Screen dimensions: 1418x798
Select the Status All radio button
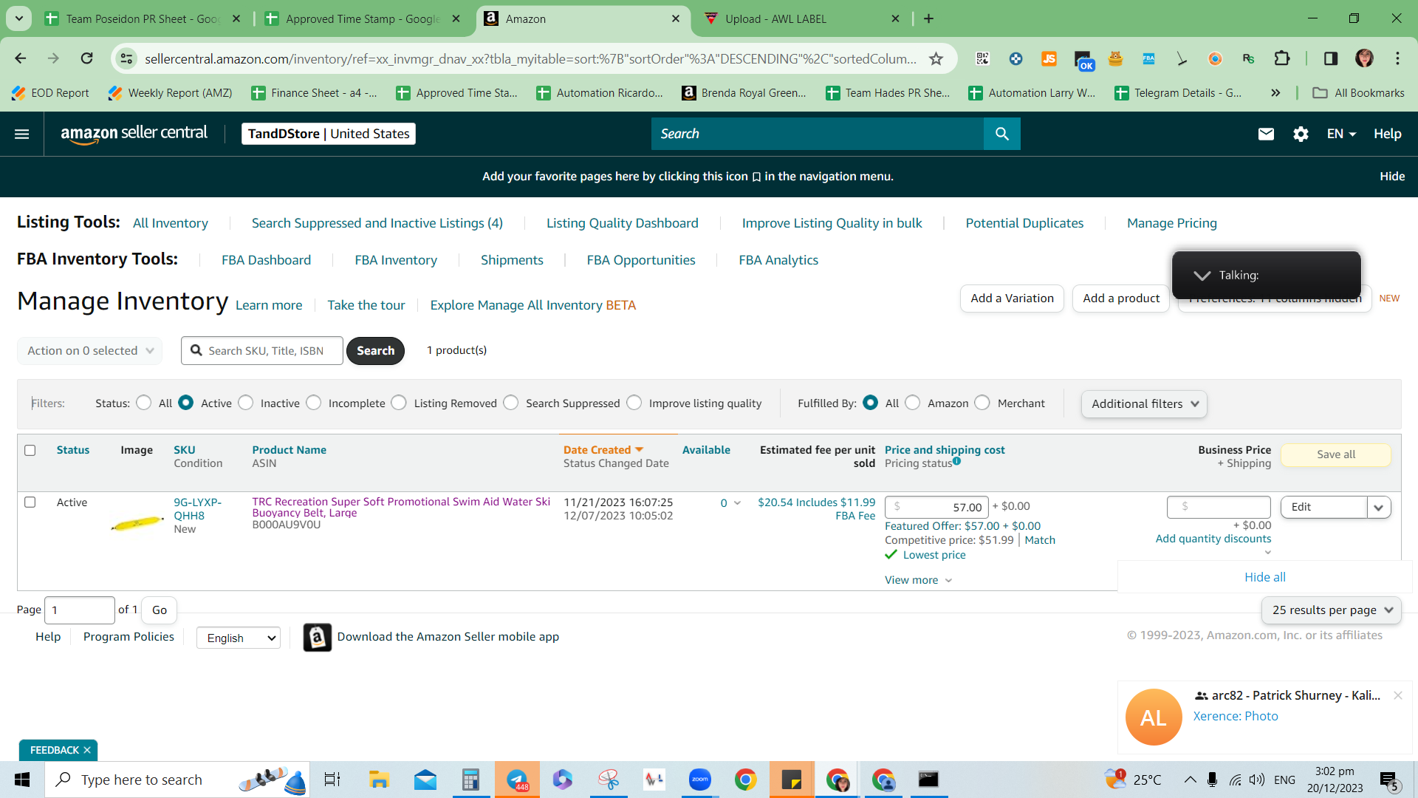click(144, 403)
